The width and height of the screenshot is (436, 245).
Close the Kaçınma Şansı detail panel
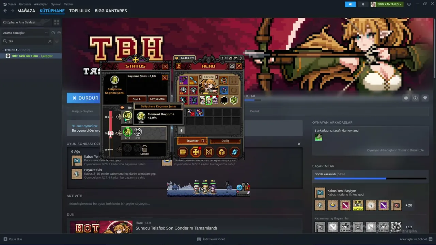pyautogui.click(x=165, y=78)
